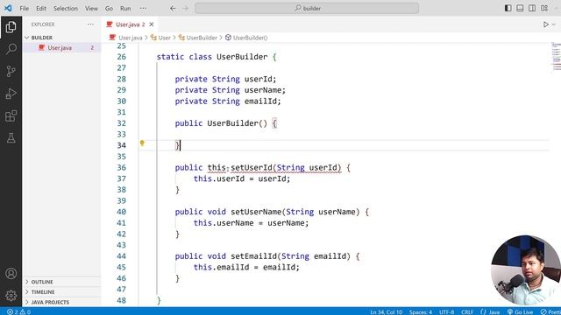The width and height of the screenshot is (561, 315).
Task: Toggle the bottom panel layout icon
Action: (520, 8)
